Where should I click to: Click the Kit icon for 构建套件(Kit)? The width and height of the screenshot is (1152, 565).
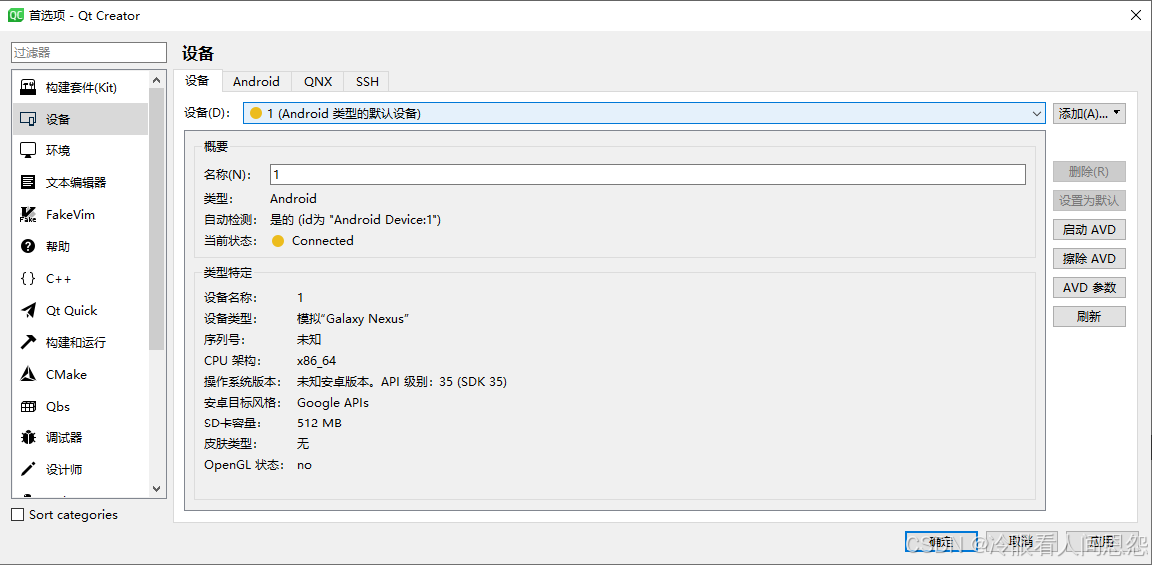click(x=28, y=87)
